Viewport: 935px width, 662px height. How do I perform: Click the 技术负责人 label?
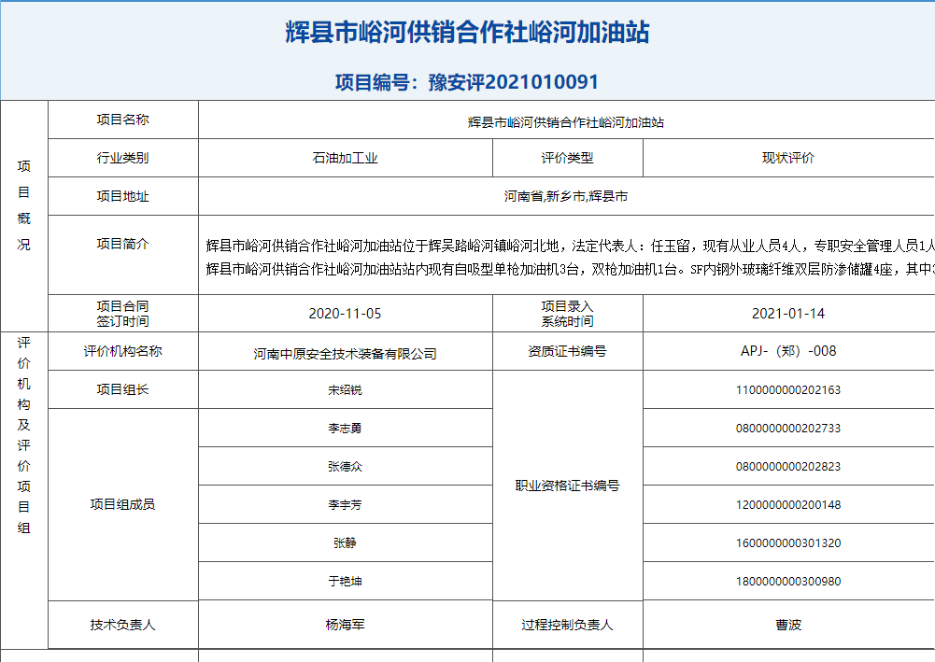[123, 625]
